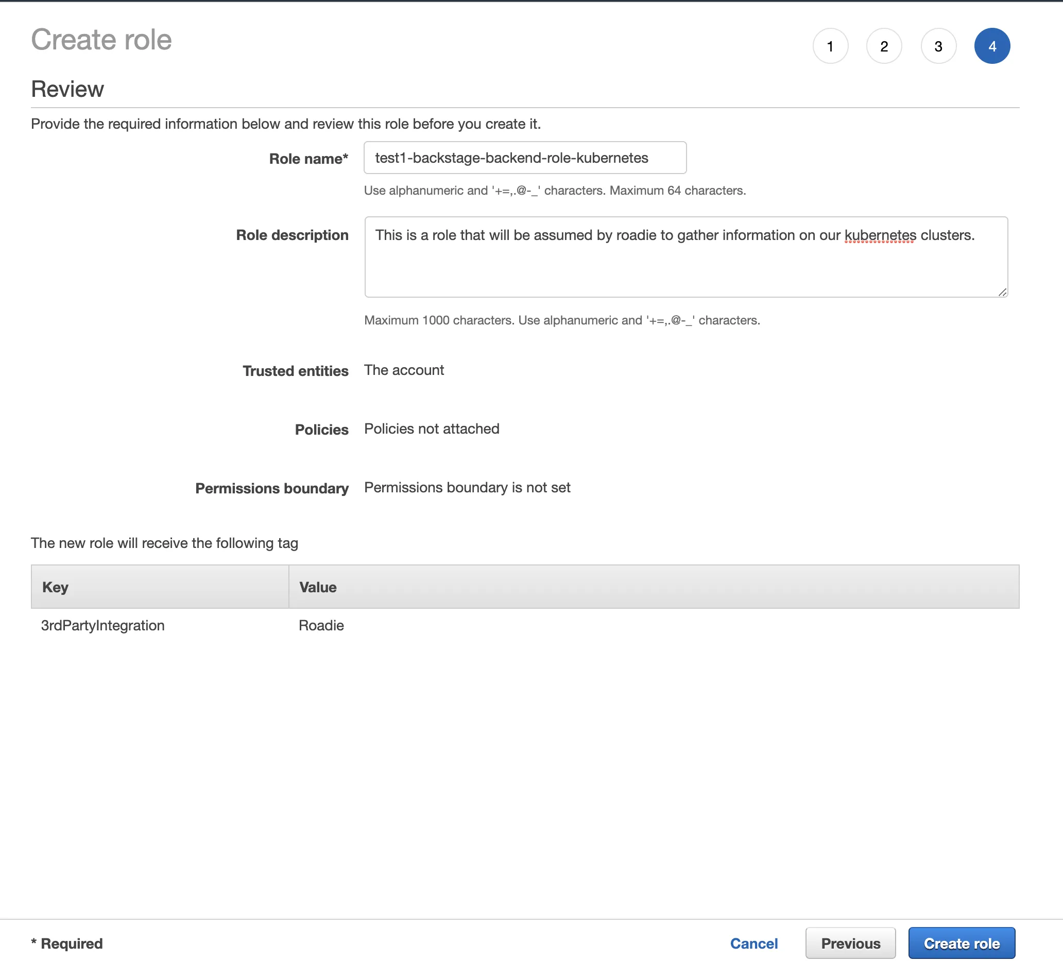
Task: Select wizard step 3 circle
Action: [938, 46]
